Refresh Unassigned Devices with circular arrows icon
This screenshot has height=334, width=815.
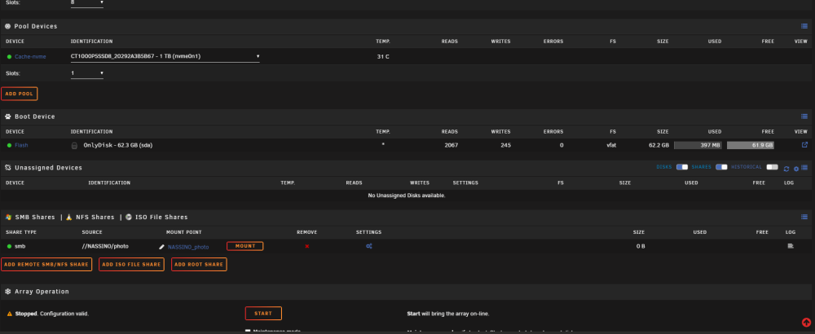(786, 169)
